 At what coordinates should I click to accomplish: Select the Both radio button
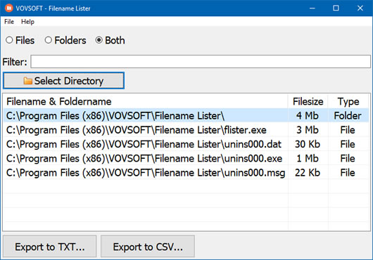110,40
